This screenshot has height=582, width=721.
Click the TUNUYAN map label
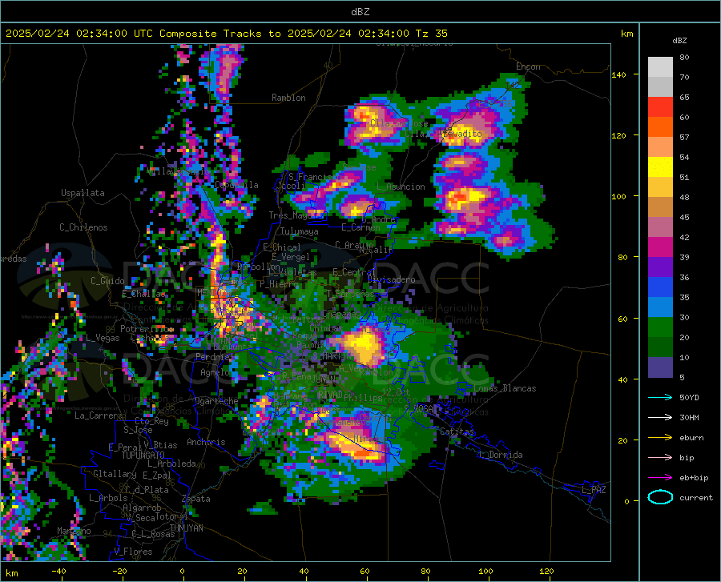tap(186, 528)
